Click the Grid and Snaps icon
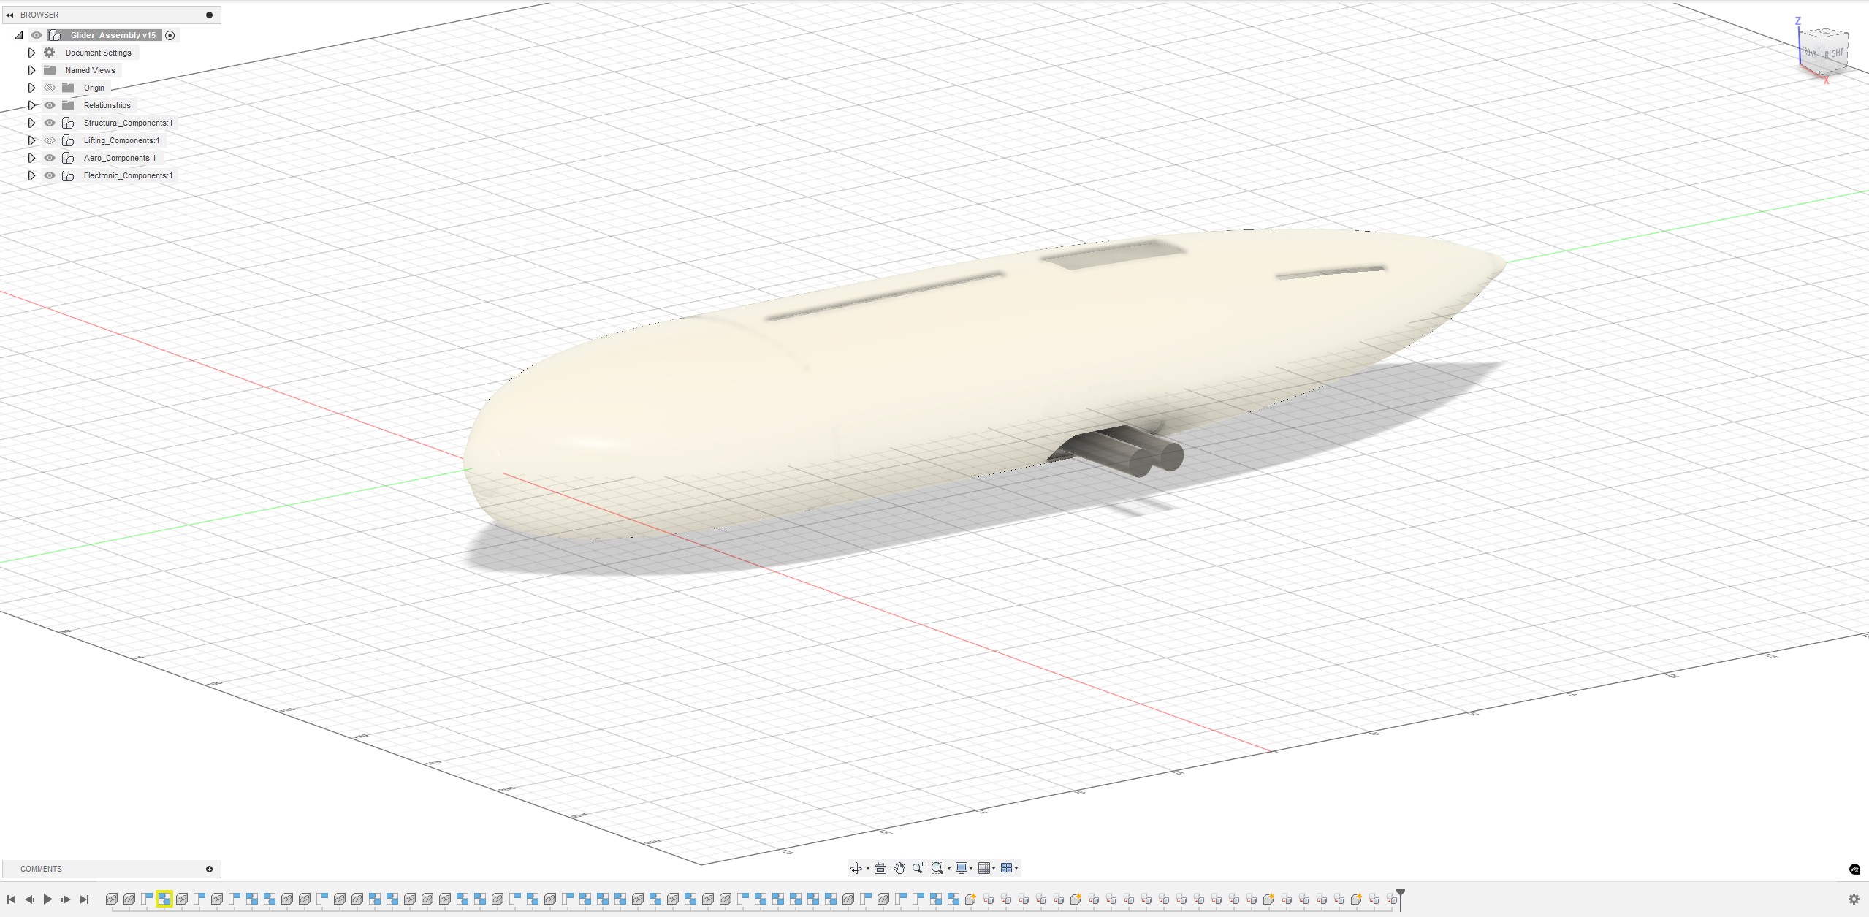Image resolution: width=1869 pixels, height=917 pixels. 984,868
